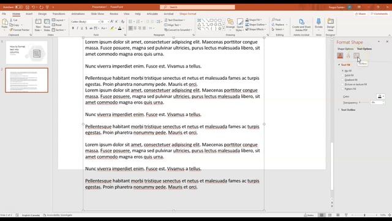392x221 pixels.
Task: Open Text Fill color picker in pane
Action: (380, 96)
